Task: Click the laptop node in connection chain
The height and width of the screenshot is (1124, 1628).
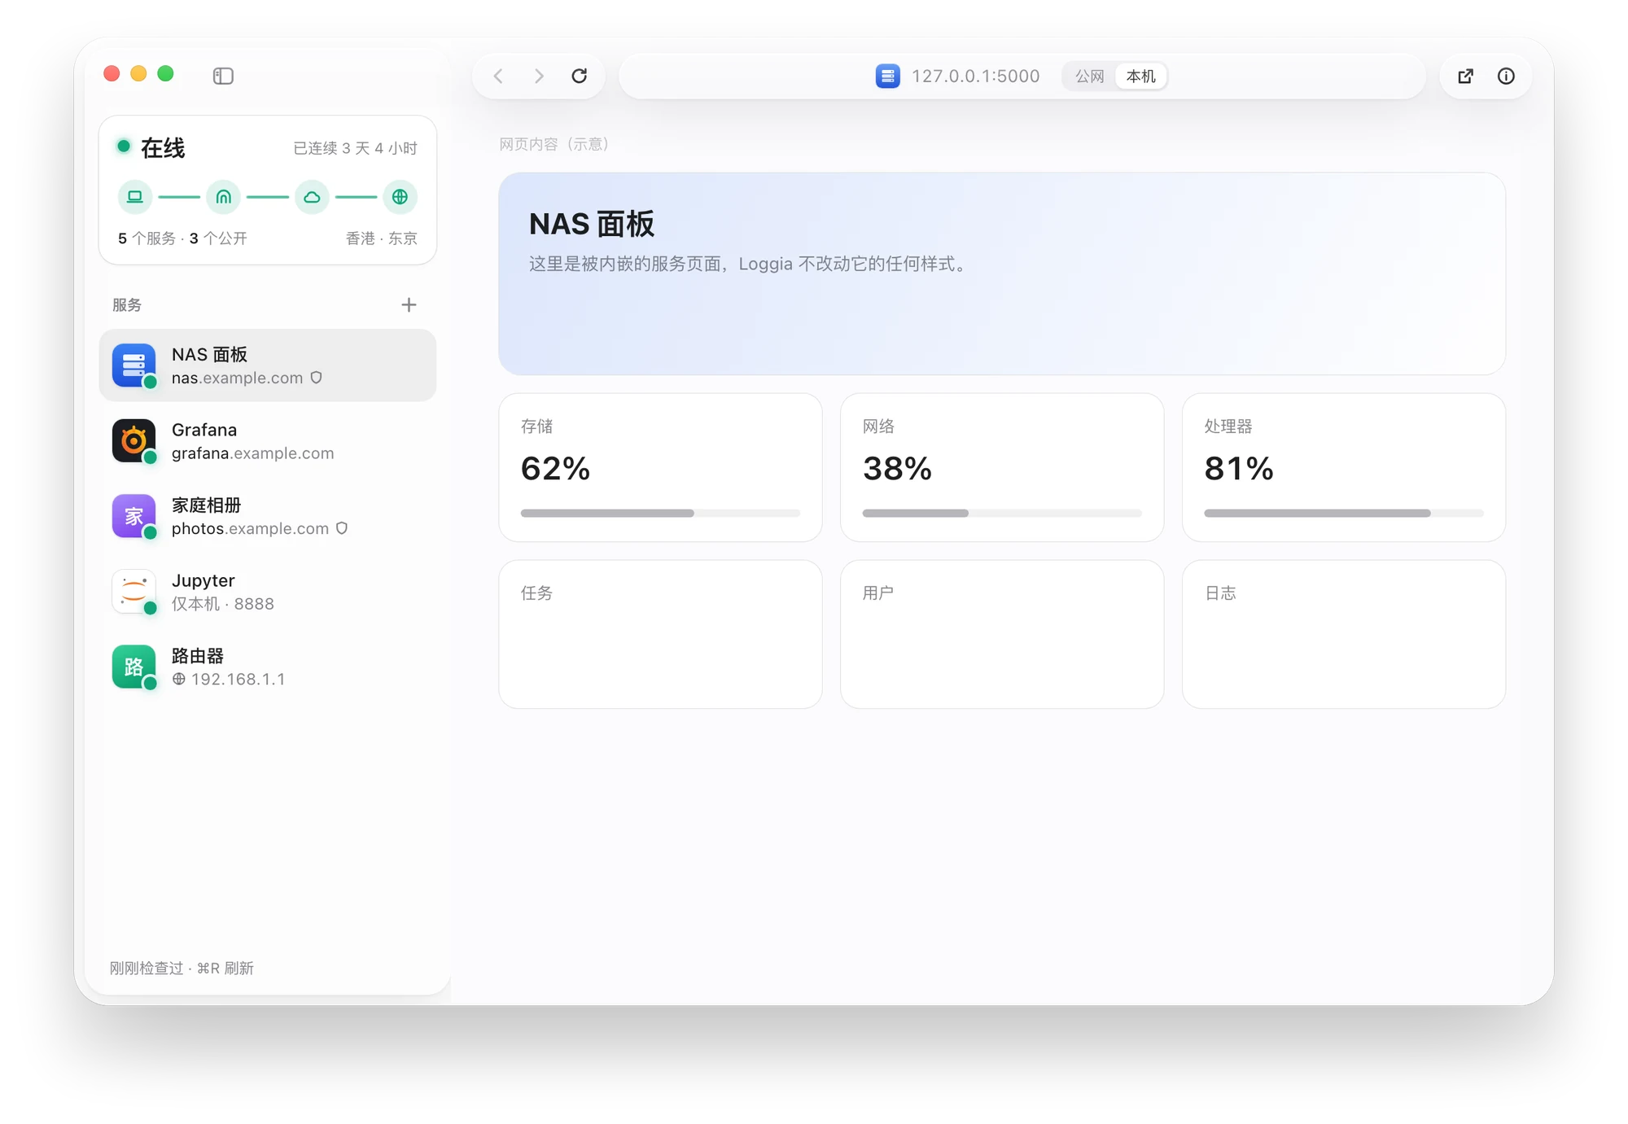Action: click(135, 197)
